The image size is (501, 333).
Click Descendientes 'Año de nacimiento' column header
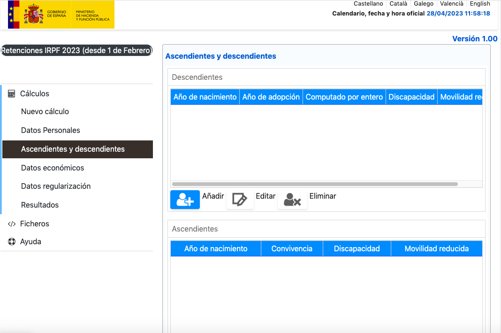pos(205,97)
